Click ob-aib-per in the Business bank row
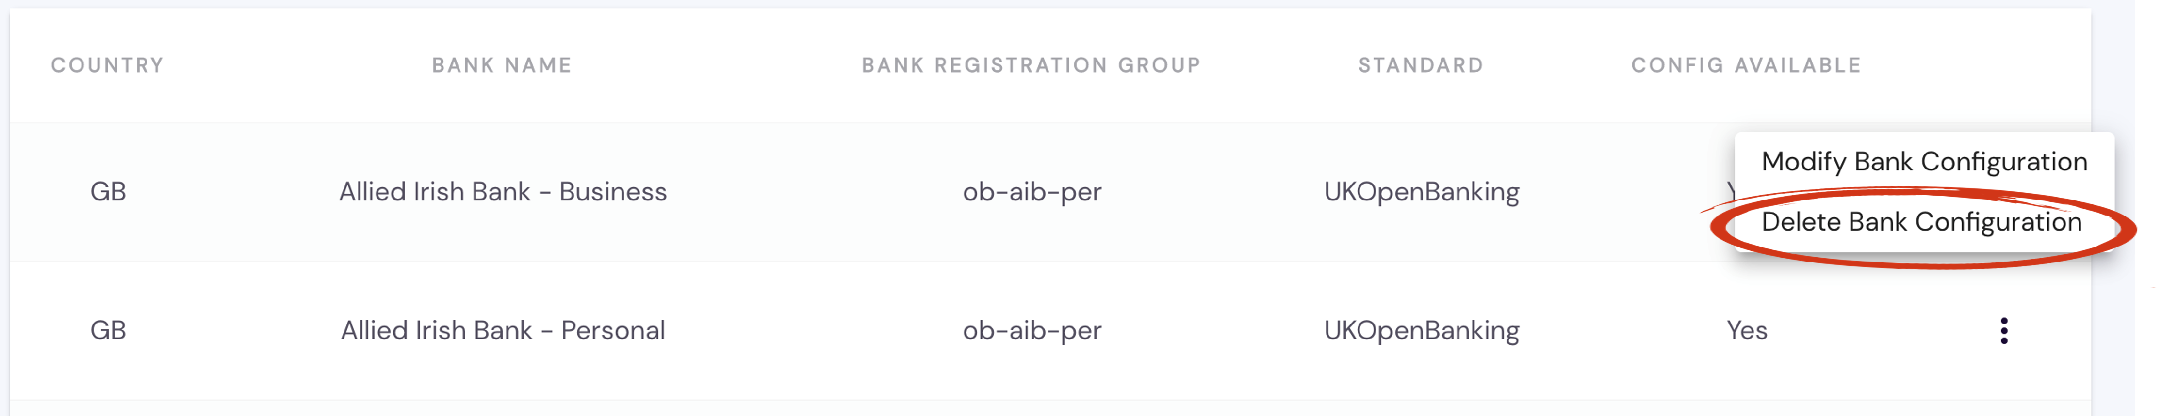The height and width of the screenshot is (416, 2162). 1032,192
